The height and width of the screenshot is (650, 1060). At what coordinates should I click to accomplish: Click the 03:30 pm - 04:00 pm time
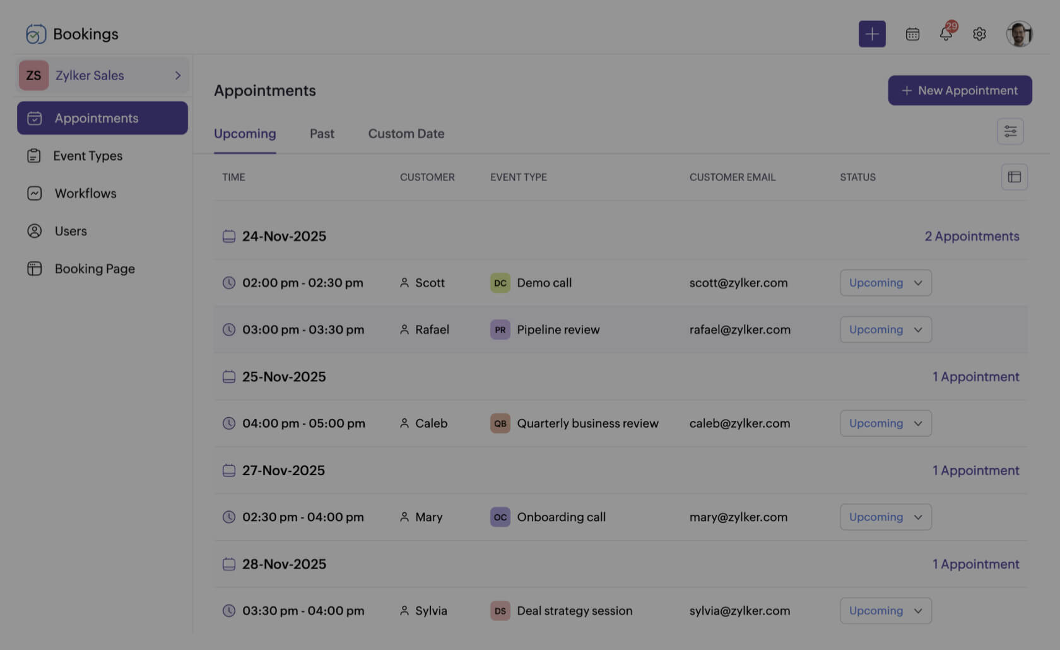click(303, 611)
